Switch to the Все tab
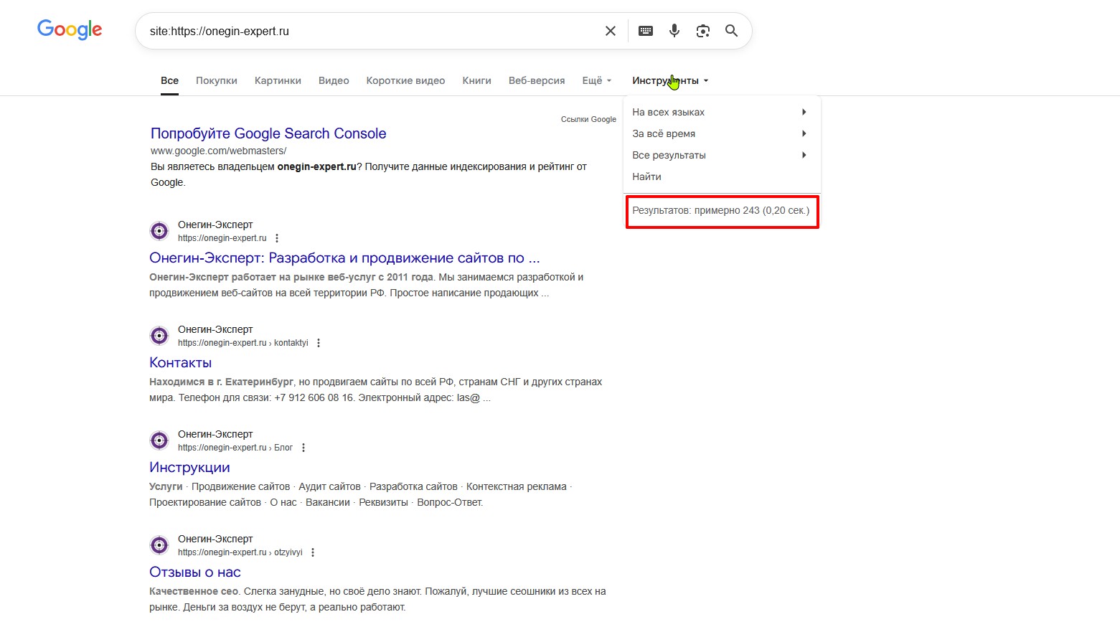The height and width of the screenshot is (627, 1120). tap(170, 80)
